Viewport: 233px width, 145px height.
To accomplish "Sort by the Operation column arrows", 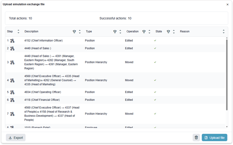I will (150, 31).
